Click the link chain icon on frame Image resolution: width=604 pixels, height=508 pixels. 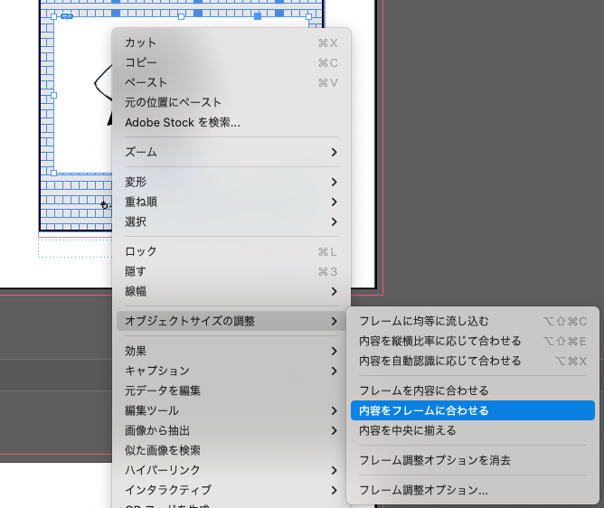click(x=67, y=16)
